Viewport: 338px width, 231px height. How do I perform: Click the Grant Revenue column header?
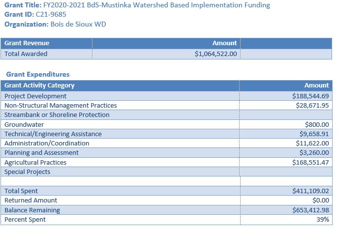click(27, 43)
